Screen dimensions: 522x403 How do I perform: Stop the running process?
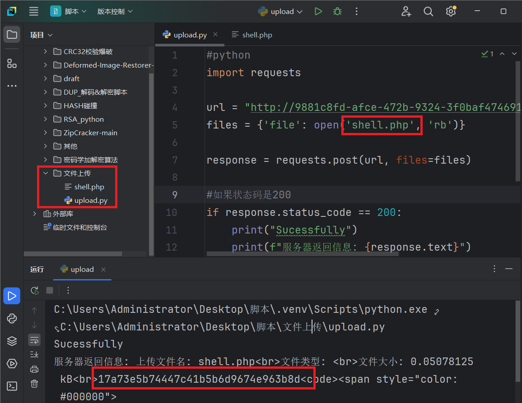tap(50, 290)
